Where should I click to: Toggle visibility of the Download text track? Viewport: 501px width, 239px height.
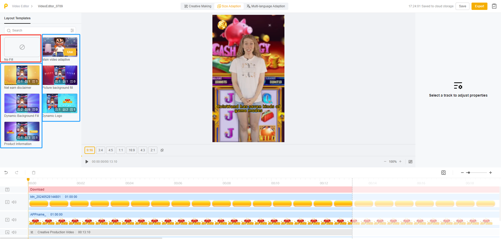[7, 190]
